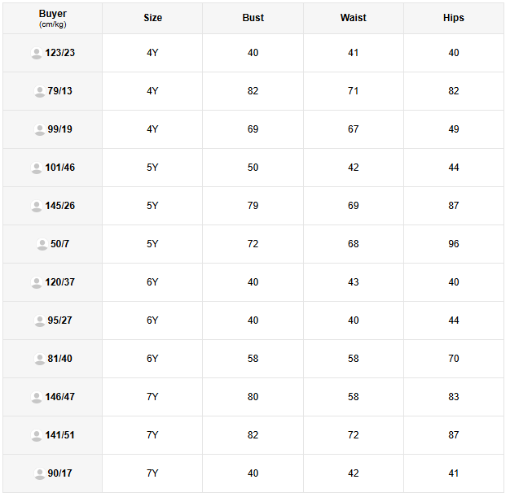The width and height of the screenshot is (510, 497).
Task: Click hips value 96 for buyer 50/7
Action: click(454, 244)
